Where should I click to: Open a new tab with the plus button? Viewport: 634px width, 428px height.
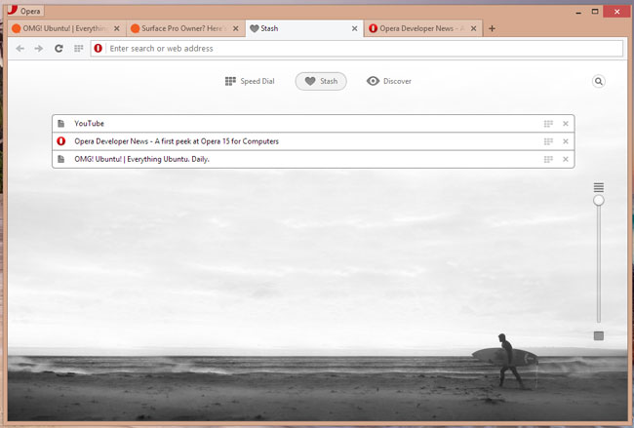492,28
